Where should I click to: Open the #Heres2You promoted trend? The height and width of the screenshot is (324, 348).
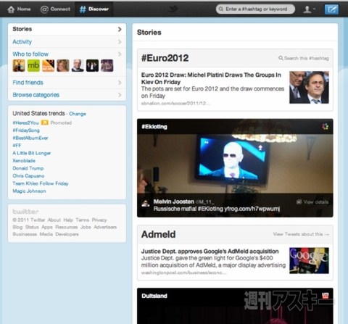pyautogui.click(x=25, y=122)
